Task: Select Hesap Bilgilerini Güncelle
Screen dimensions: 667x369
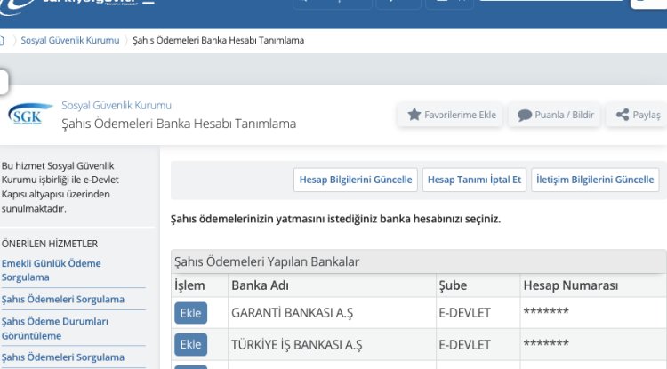Action: [356, 180]
